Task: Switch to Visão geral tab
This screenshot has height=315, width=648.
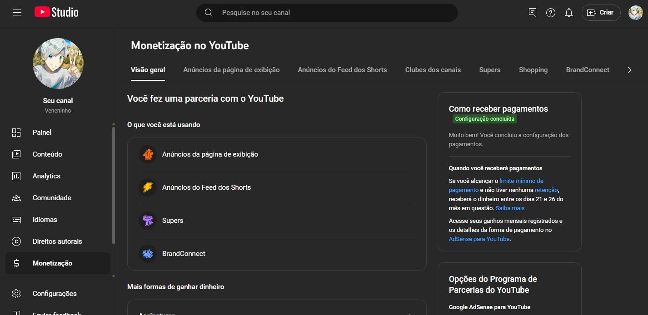Action: tap(148, 70)
